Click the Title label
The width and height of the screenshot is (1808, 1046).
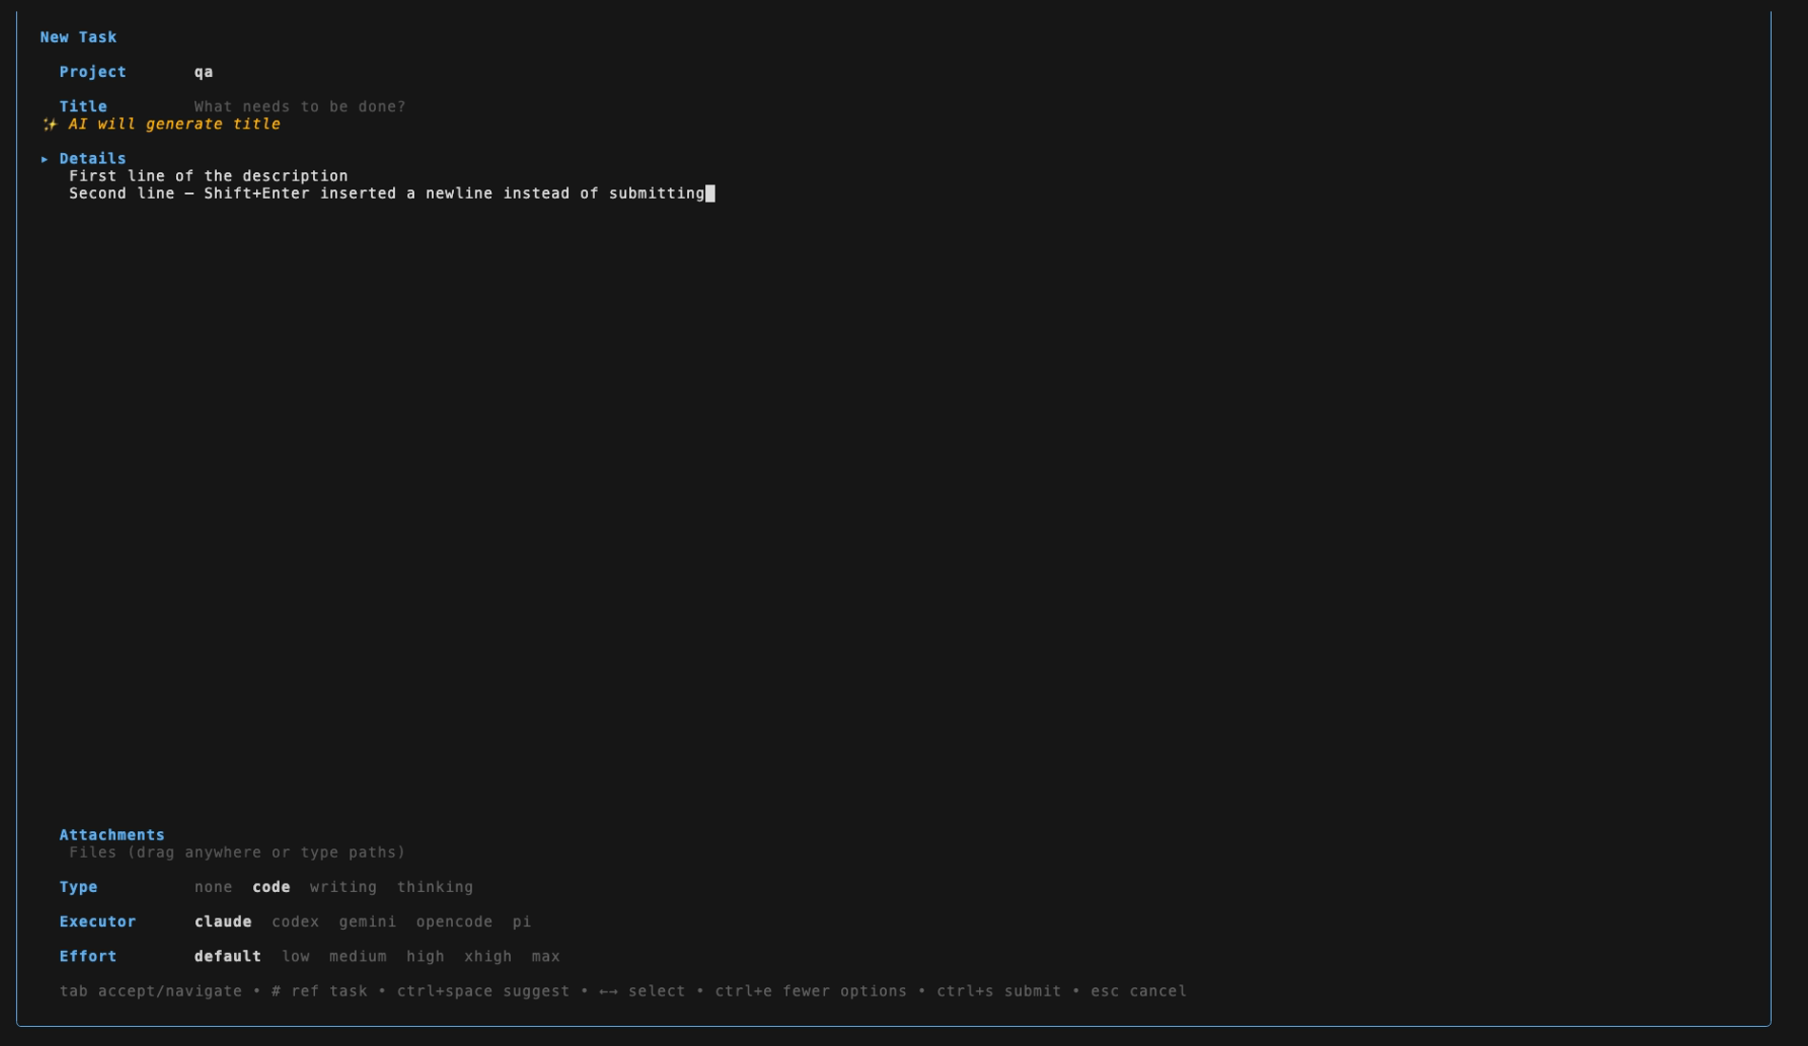(83, 107)
